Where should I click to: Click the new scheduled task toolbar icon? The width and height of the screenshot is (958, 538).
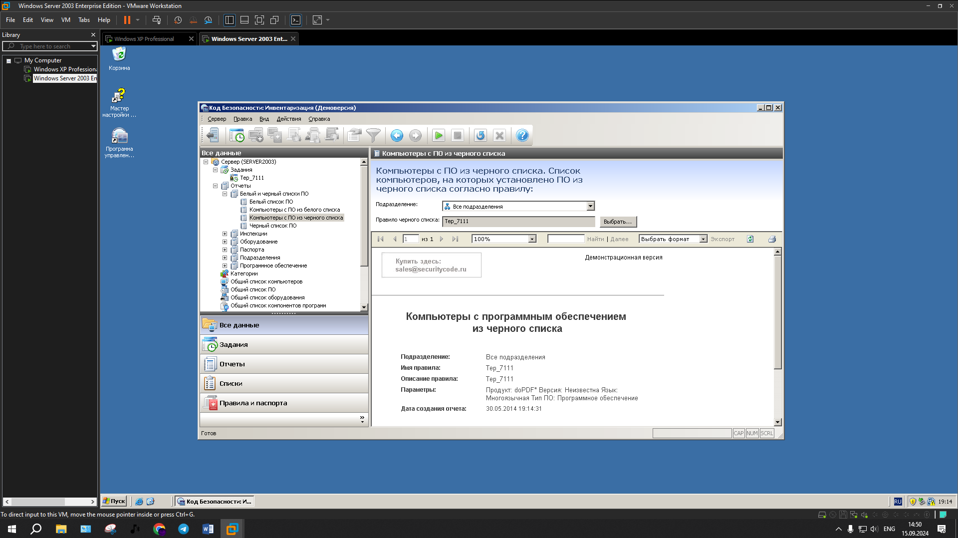237,135
